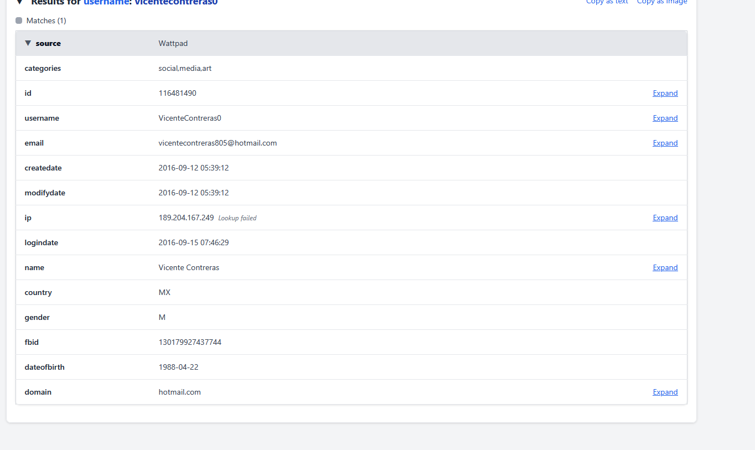Click the gray Matches indicator square

(19, 20)
